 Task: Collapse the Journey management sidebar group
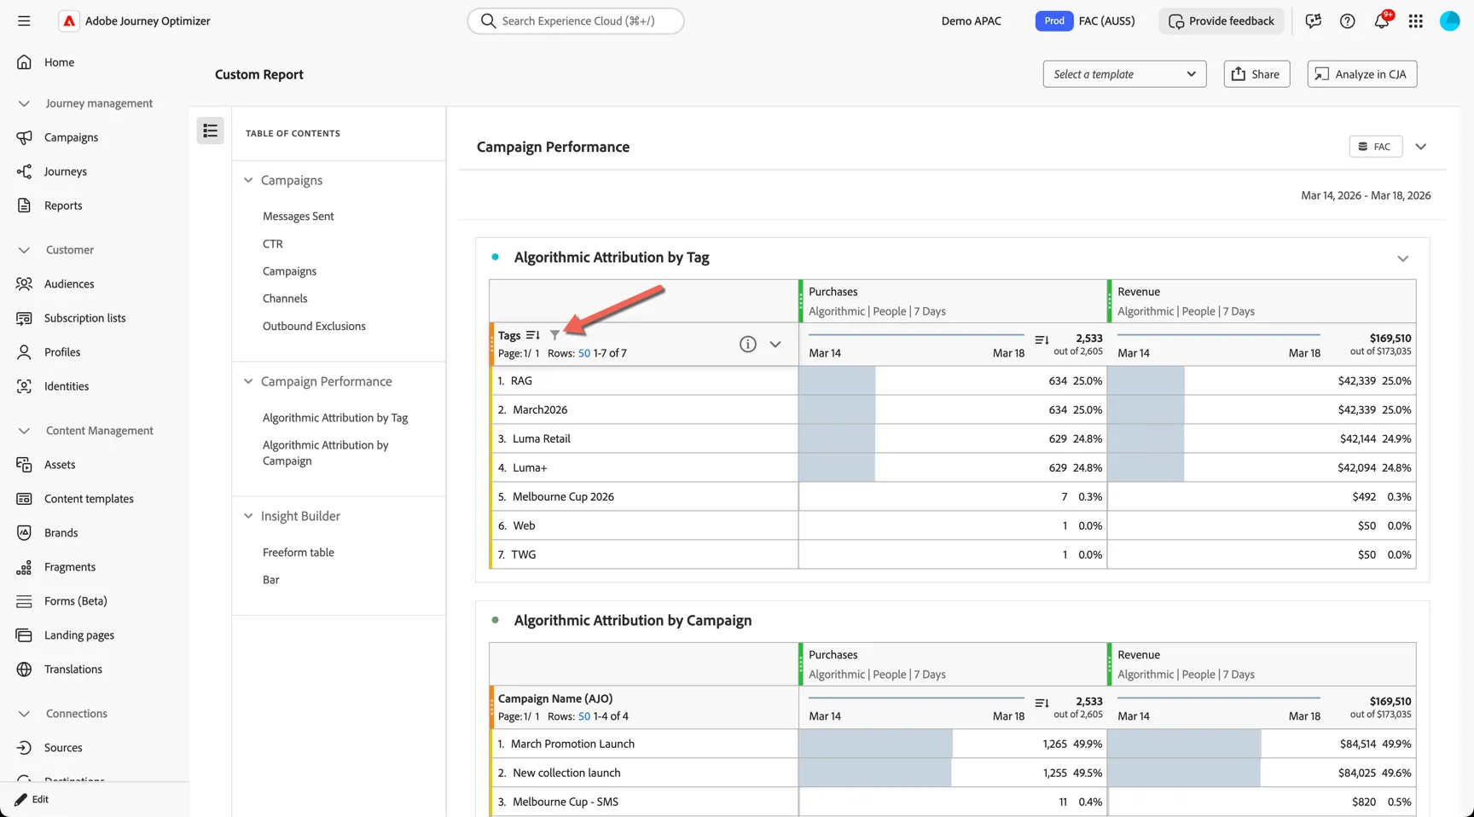pos(24,103)
